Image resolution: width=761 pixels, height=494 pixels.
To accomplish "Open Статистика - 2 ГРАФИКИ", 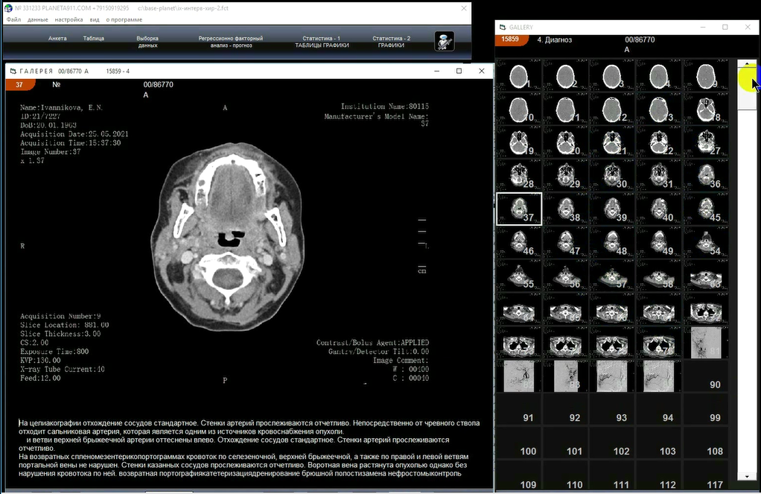I will pyautogui.click(x=391, y=42).
